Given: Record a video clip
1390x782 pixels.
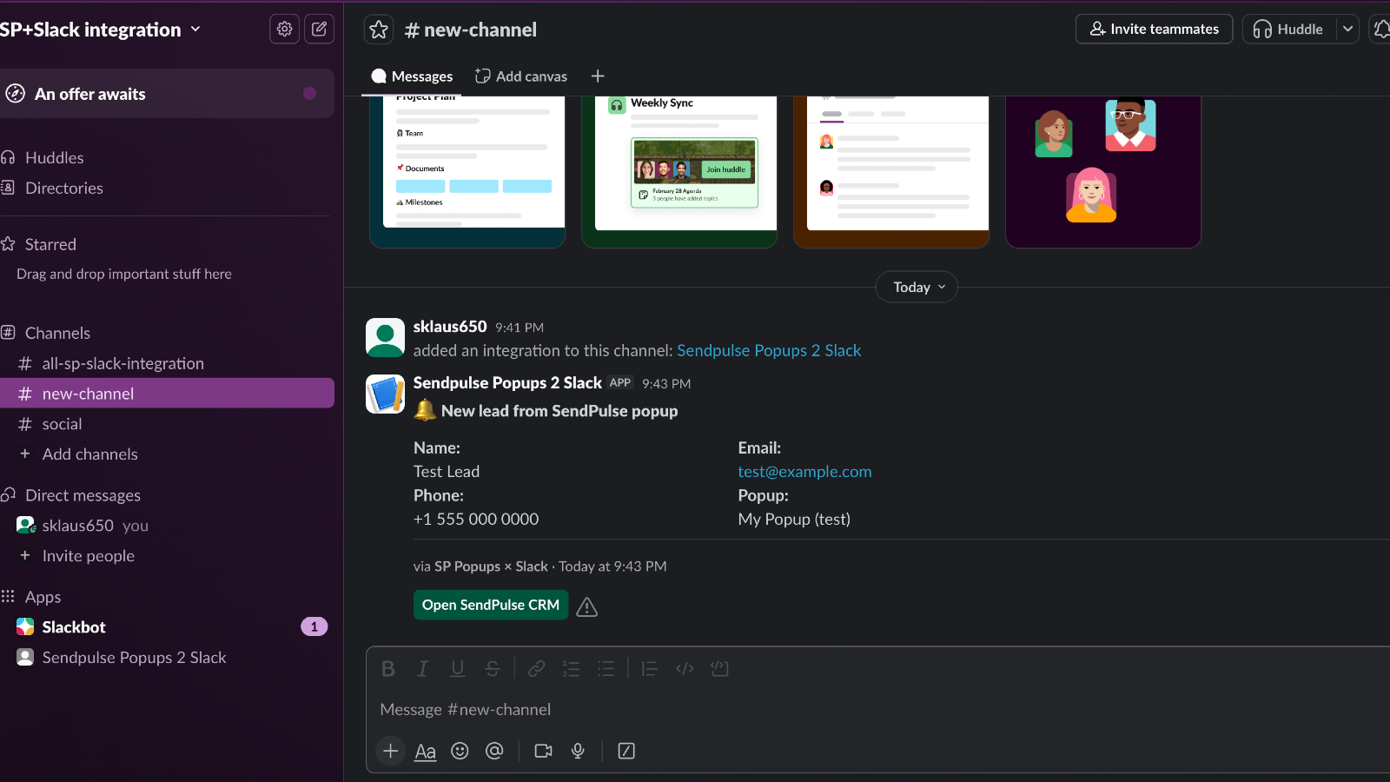Looking at the screenshot, I should point(544,751).
